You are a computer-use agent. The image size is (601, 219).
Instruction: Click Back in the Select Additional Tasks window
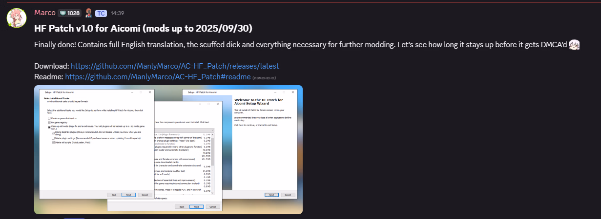coord(114,194)
